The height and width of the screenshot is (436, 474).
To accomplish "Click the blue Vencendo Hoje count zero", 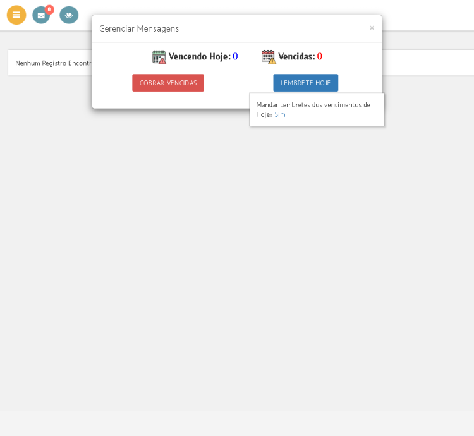I will click(235, 57).
